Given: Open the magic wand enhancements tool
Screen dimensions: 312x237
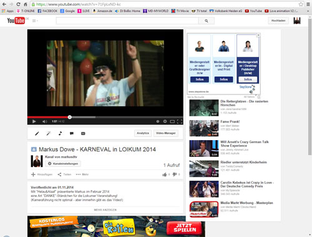Looking at the screenshot, I should click(x=49, y=133).
